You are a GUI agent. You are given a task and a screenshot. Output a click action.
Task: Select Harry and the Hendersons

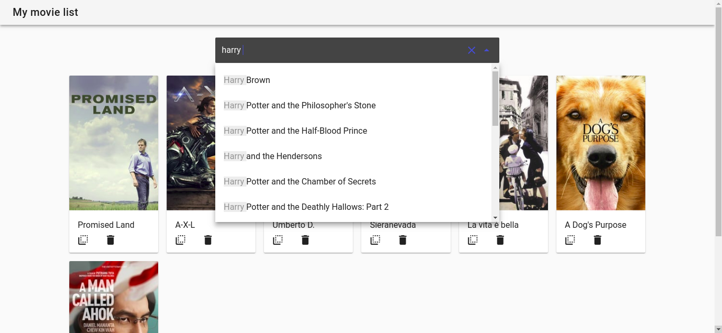click(x=353, y=156)
